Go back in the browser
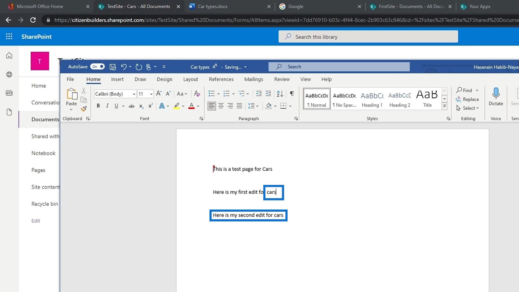Screen dimensions: 519x292 click(8, 20)
